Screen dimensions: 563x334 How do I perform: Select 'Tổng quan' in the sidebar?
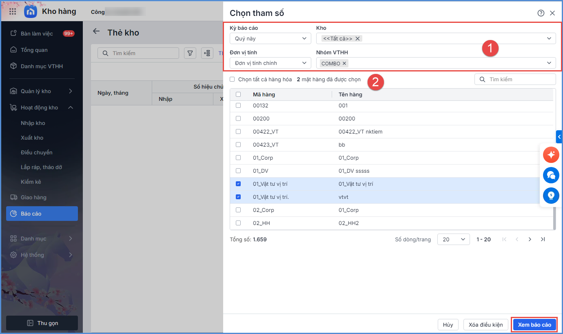[x=34, y=50]
